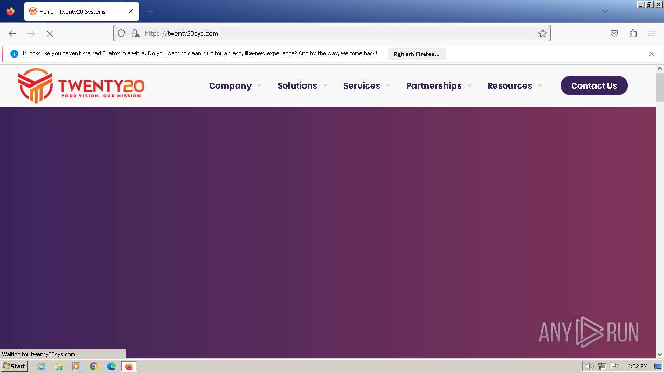Expand the Partnerships dropdown arrow
This screenshot has width=664, height=373.
click(x=469, y=86)
